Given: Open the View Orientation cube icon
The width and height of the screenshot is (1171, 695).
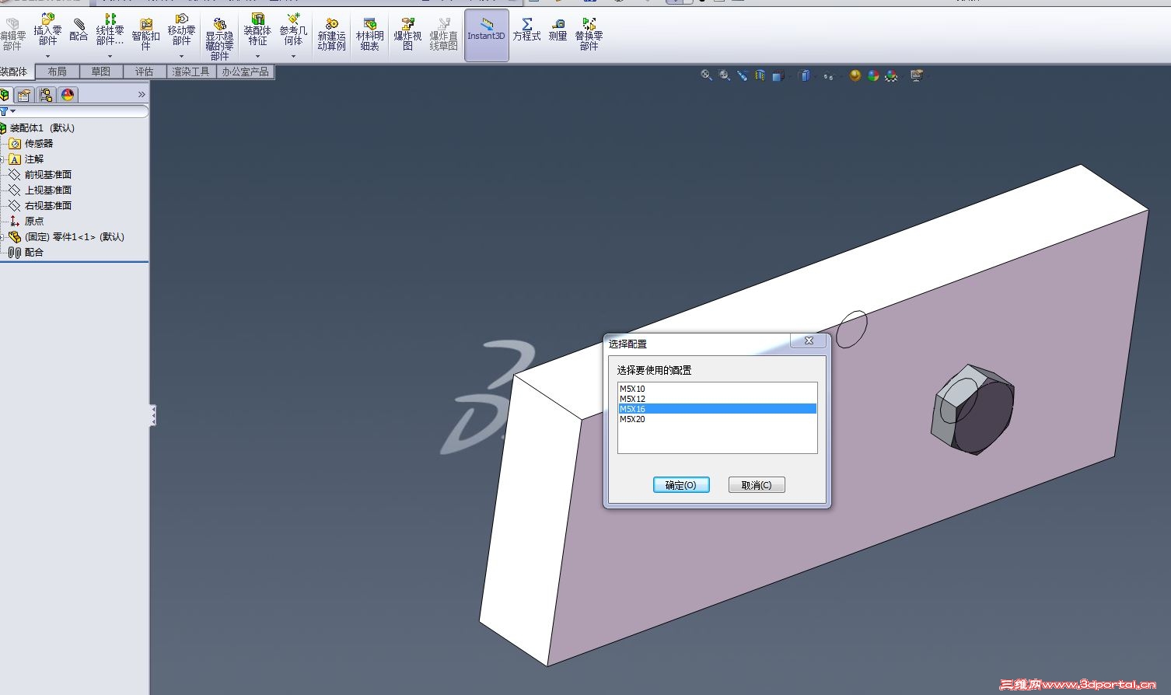Looking at the screenshot, I should click(778, 75).
